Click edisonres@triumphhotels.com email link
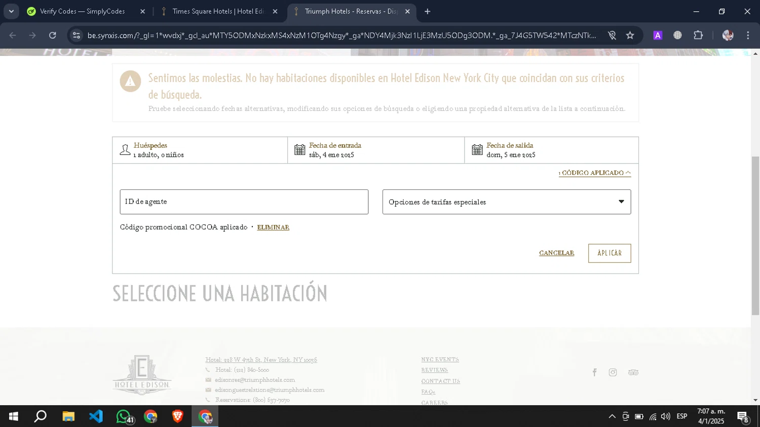 255,380
